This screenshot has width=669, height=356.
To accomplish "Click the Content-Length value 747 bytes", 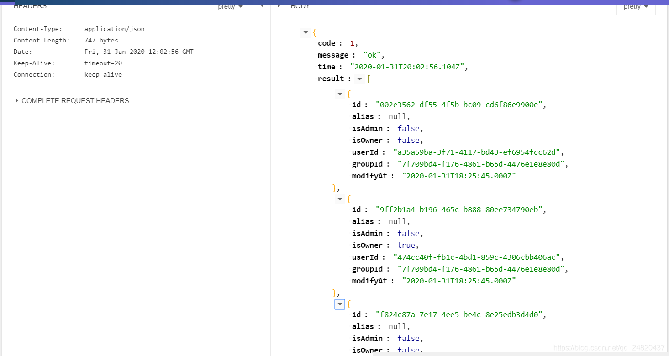I will coord(101,41).
